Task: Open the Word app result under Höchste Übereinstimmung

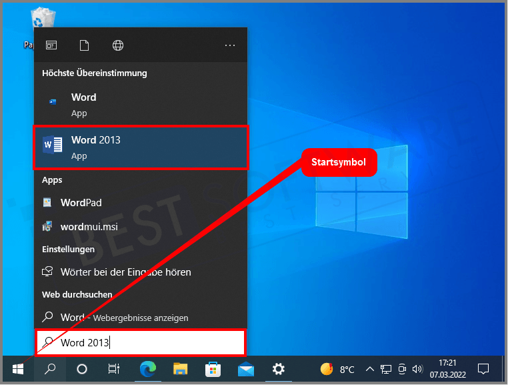Action: tap(141, 105)
